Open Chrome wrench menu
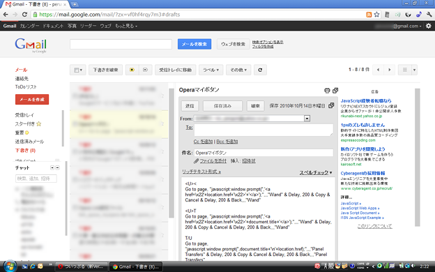 [x=429, y=15]
